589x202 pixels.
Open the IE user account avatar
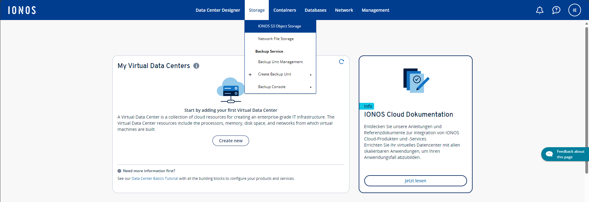[x=574, y=10]
